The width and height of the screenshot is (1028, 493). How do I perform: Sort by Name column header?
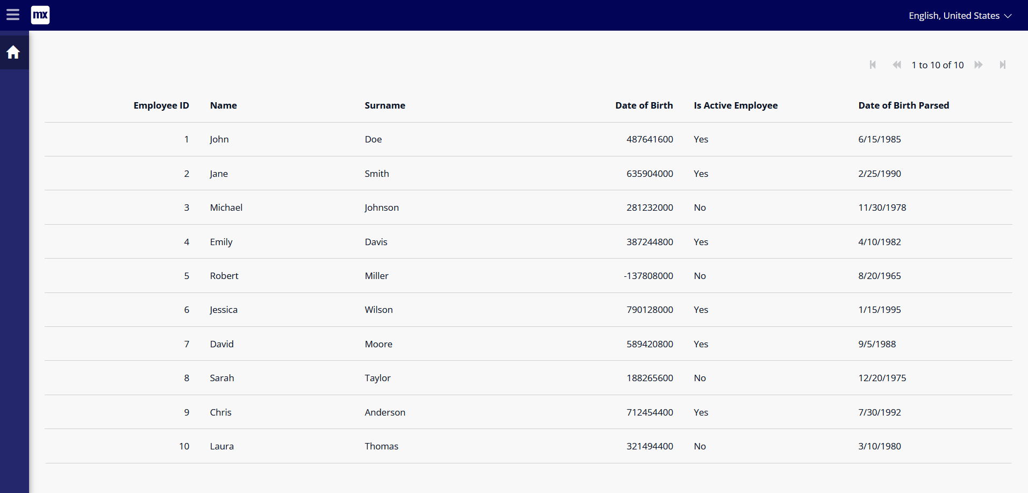point(223,105)
